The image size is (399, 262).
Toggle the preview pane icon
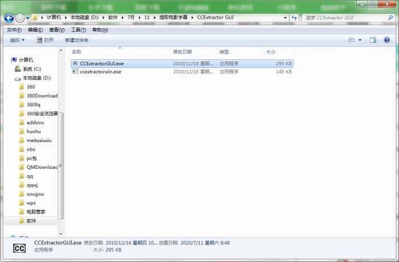click(x=373, y=40)
